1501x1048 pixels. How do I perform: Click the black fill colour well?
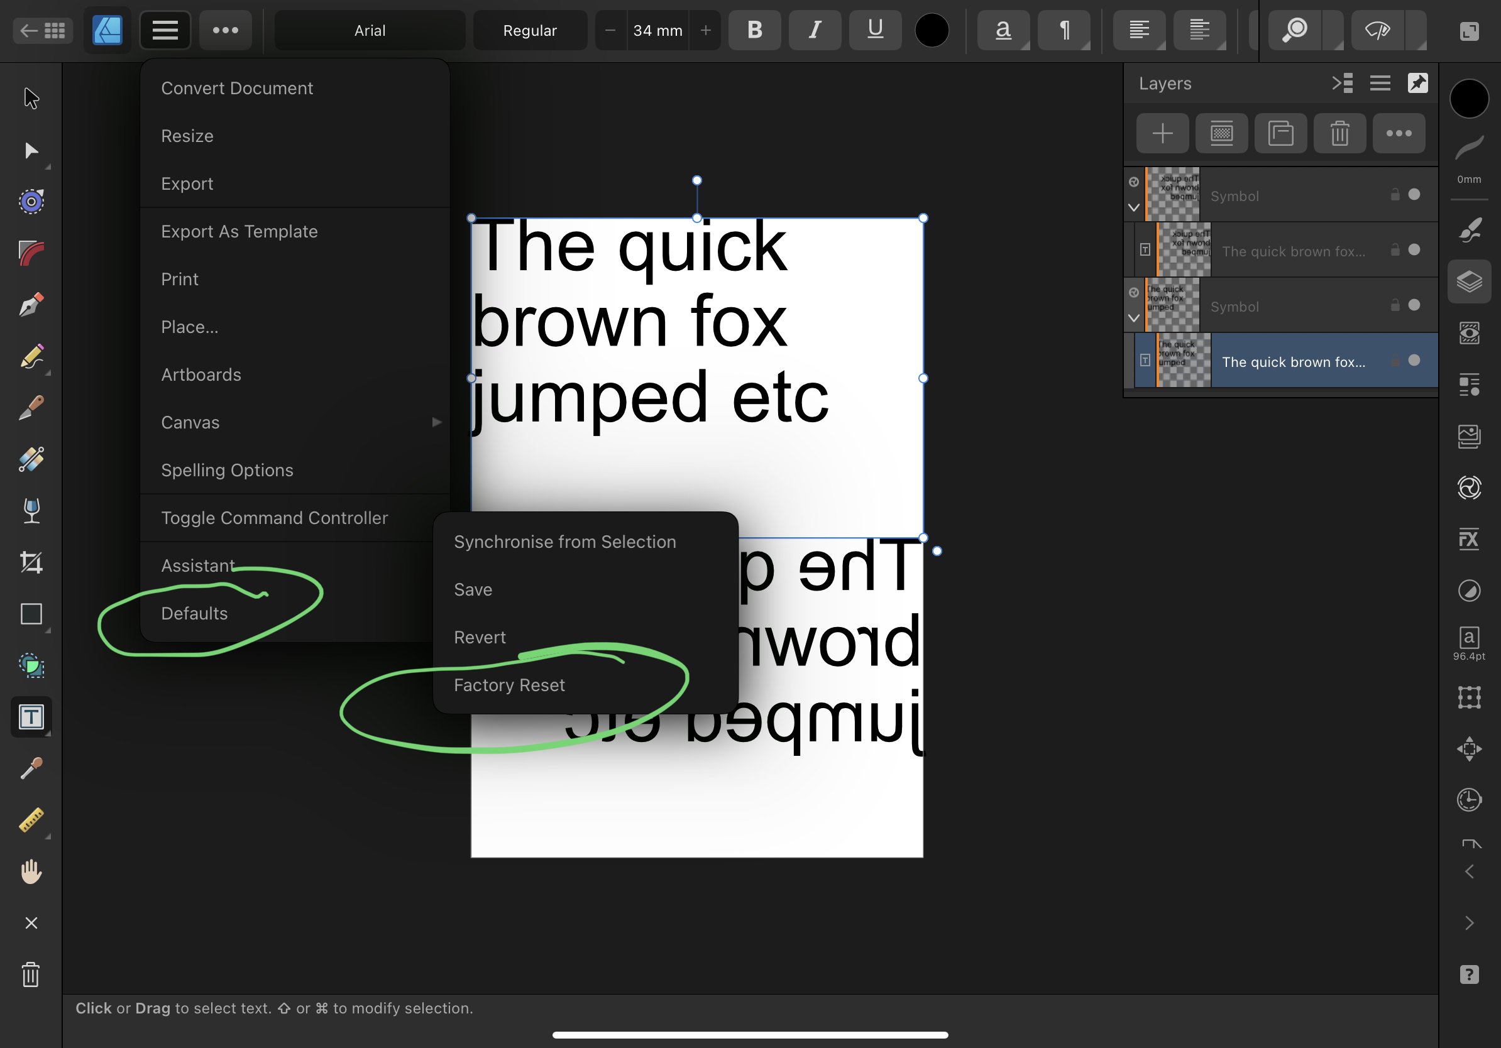tap(1469, 99)
